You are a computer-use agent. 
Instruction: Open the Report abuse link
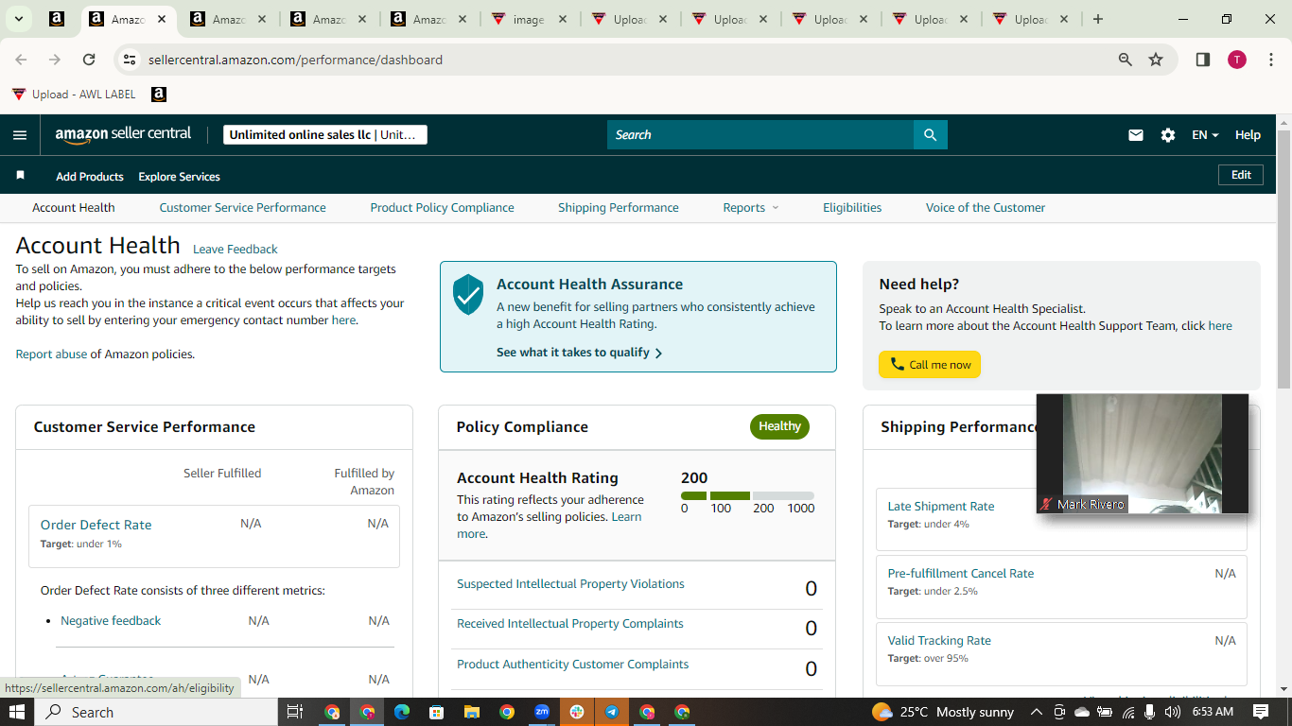click(x=51, y=354)
